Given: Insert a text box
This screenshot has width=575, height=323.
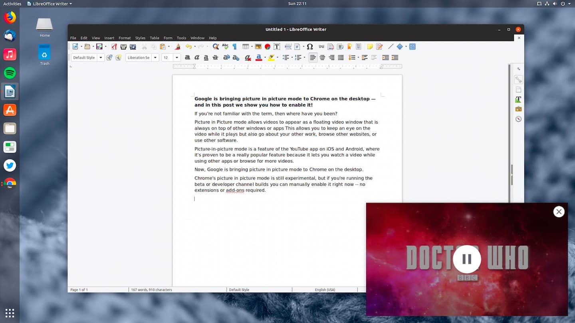Looking at the screenshot, I should click(277, 47).
